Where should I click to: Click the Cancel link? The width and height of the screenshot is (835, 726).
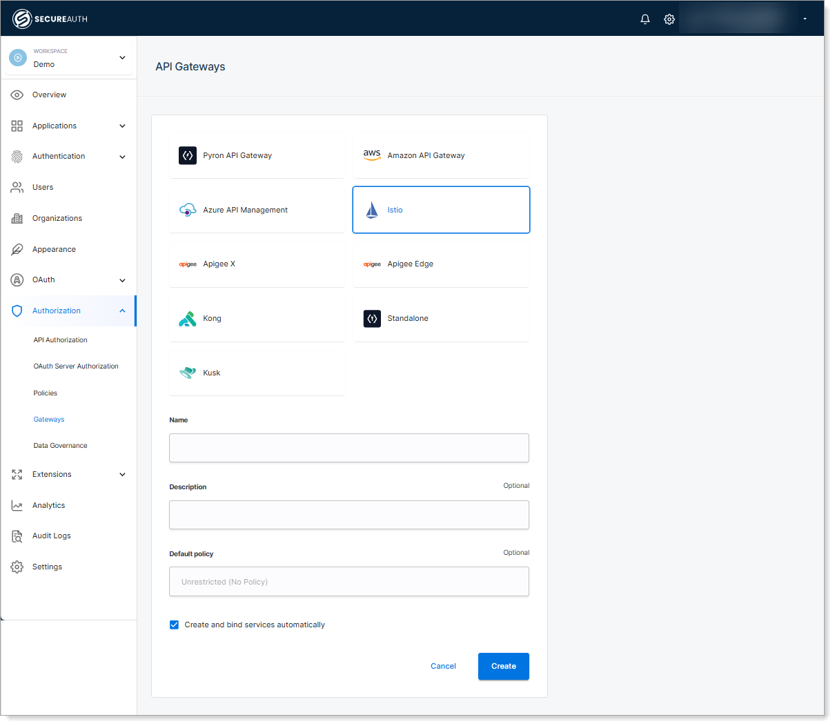(x=443, y=667)
